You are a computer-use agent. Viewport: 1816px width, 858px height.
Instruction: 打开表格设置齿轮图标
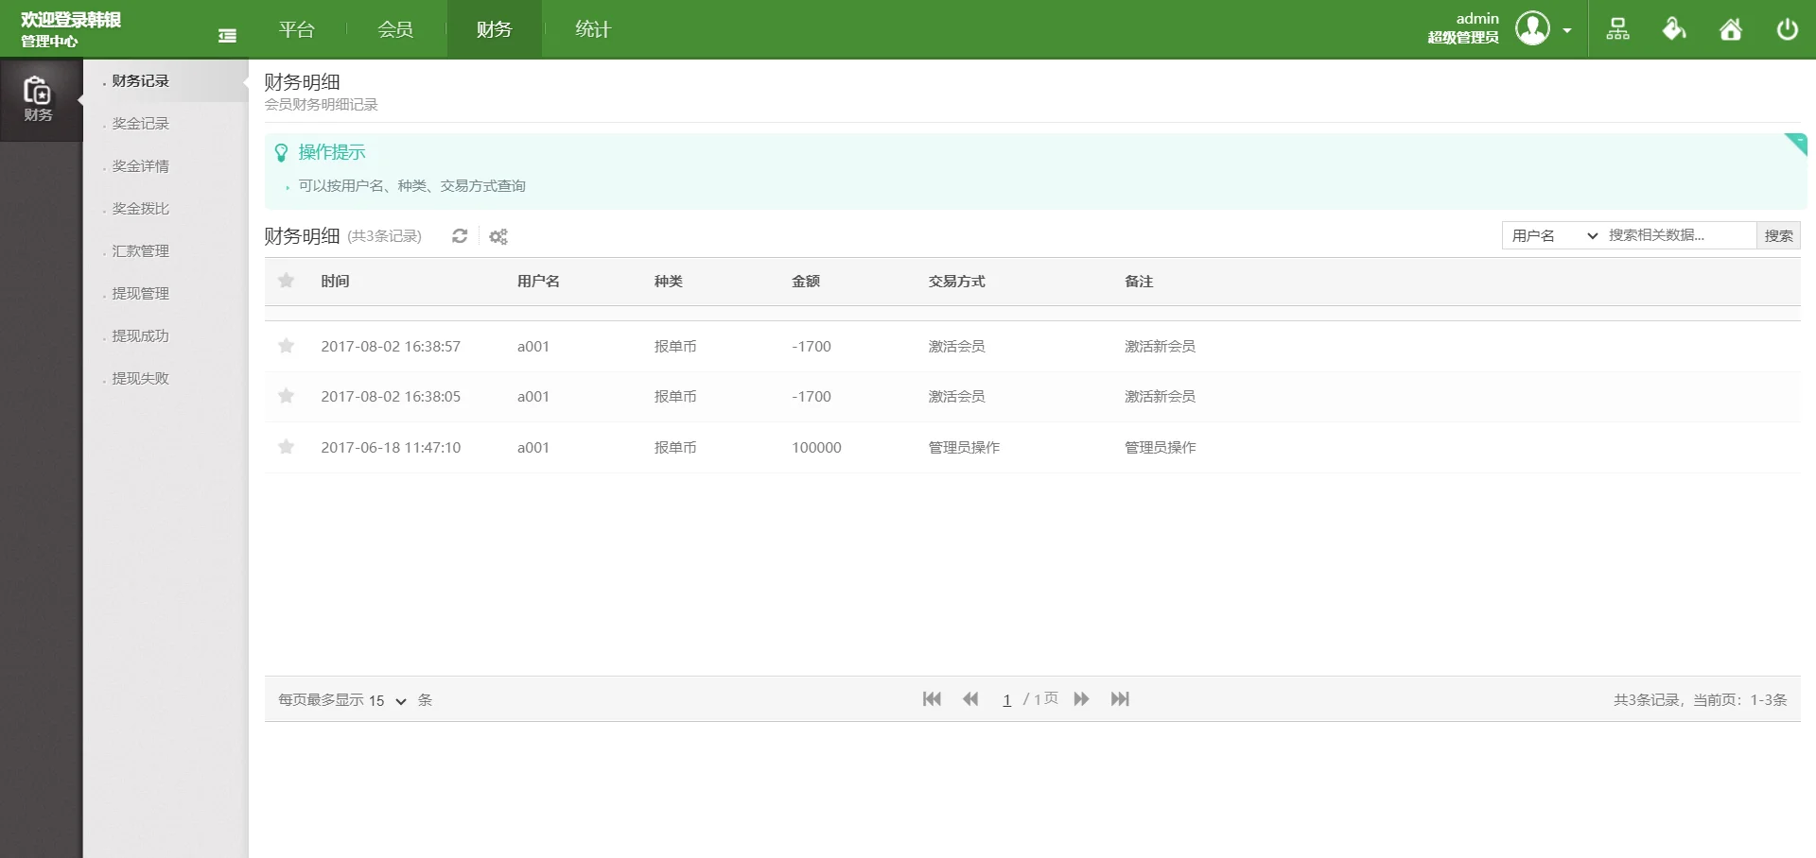(x=498, y=236)
